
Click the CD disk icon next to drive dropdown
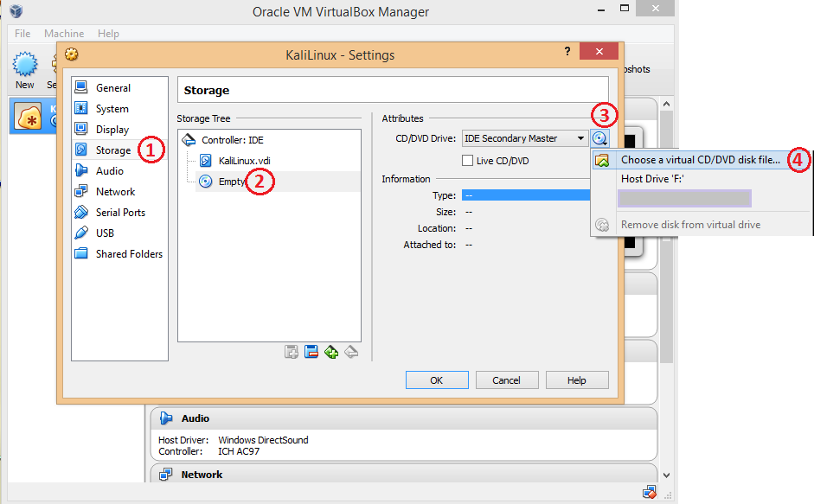(x=599, y=137)
